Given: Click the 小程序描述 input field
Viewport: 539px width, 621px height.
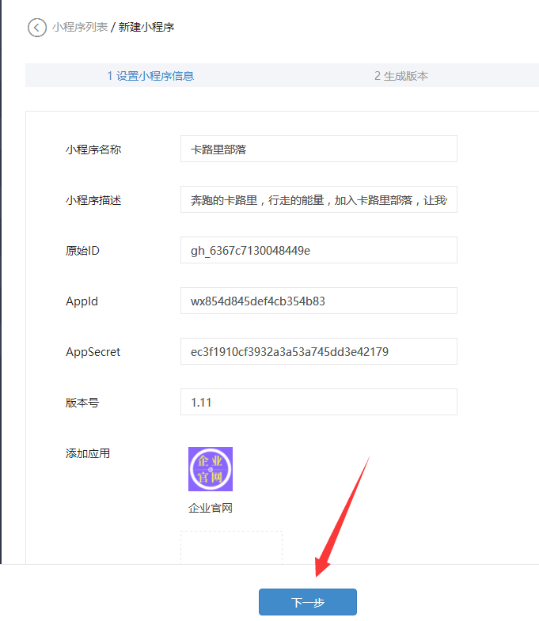Looking at the screenshot, I should pos(319,199).
